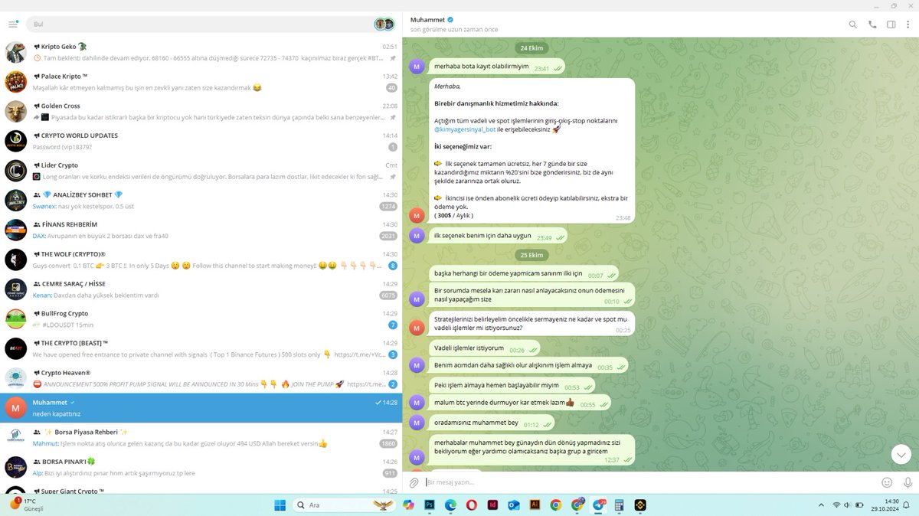Open the hamburger main menu

13,24
